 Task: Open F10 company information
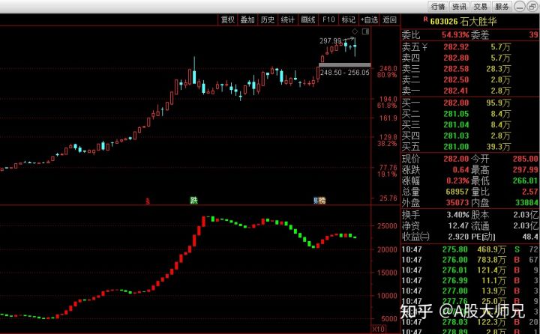pos(328,20)
